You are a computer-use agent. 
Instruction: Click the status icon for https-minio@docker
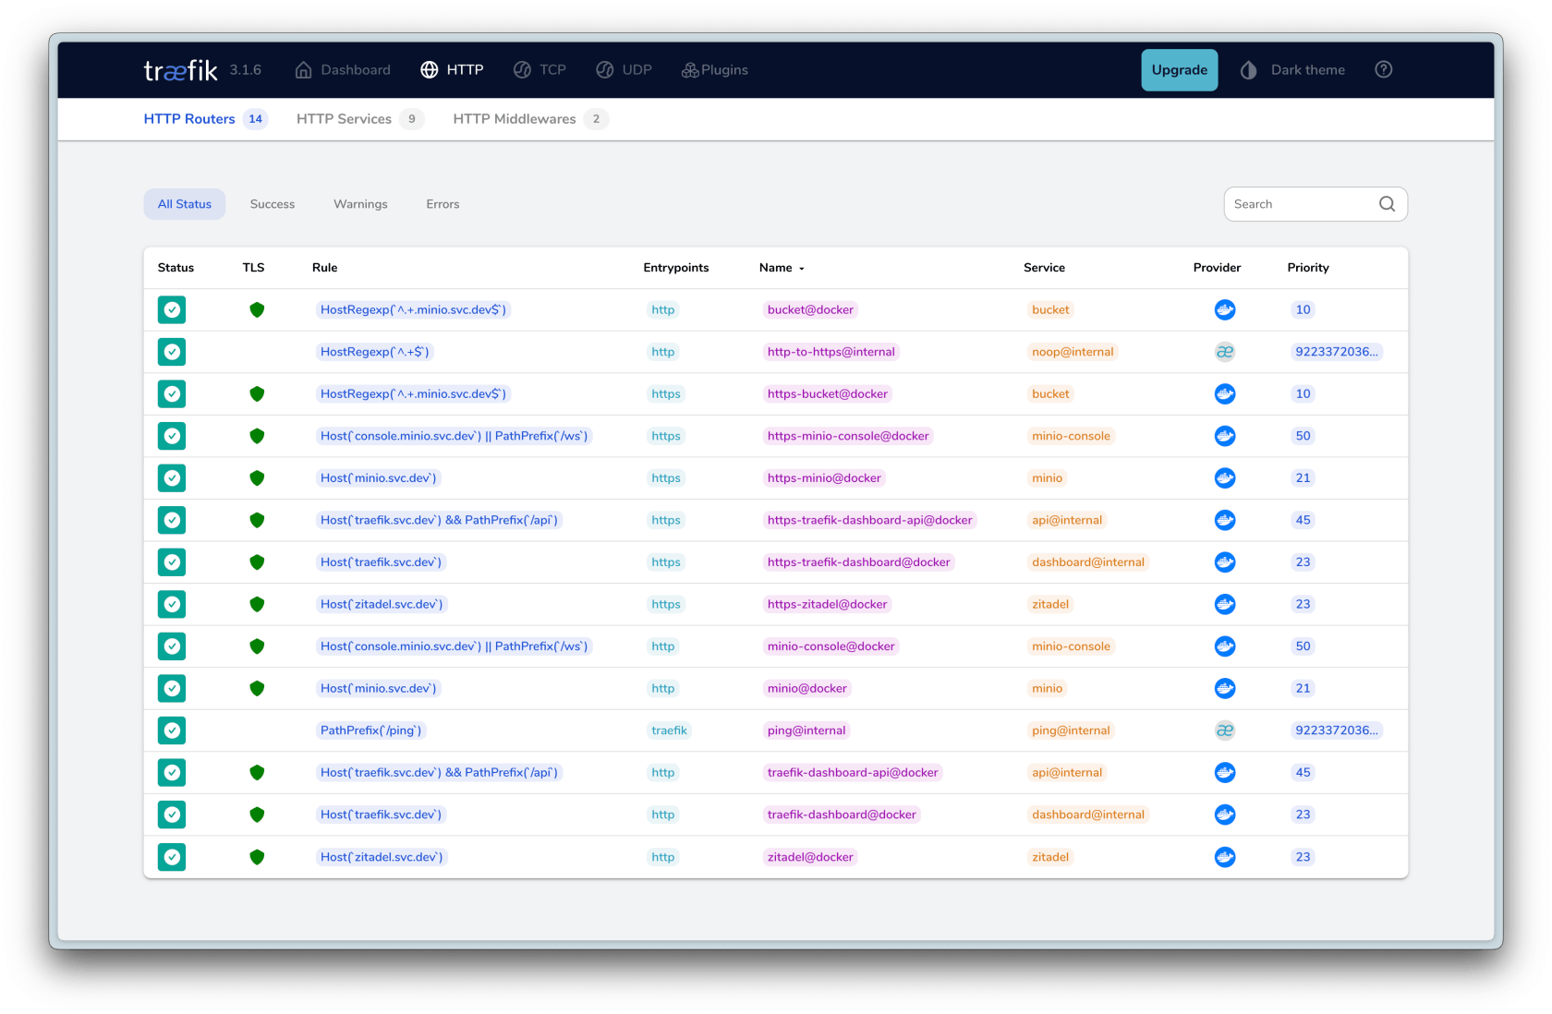pyautogui.click(x=172, y=478)
